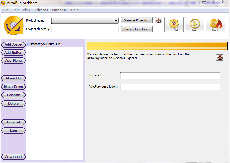Screen dimensions: 230x163
Task: Click the Move Up button
Action: (14, 78)
